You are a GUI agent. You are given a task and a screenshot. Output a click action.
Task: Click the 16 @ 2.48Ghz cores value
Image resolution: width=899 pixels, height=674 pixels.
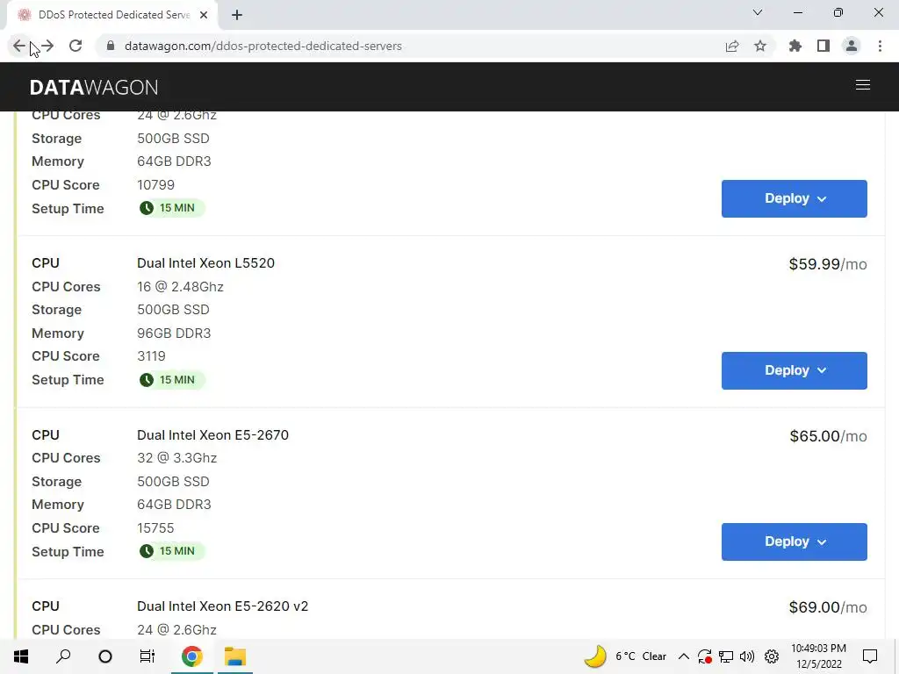180,287
